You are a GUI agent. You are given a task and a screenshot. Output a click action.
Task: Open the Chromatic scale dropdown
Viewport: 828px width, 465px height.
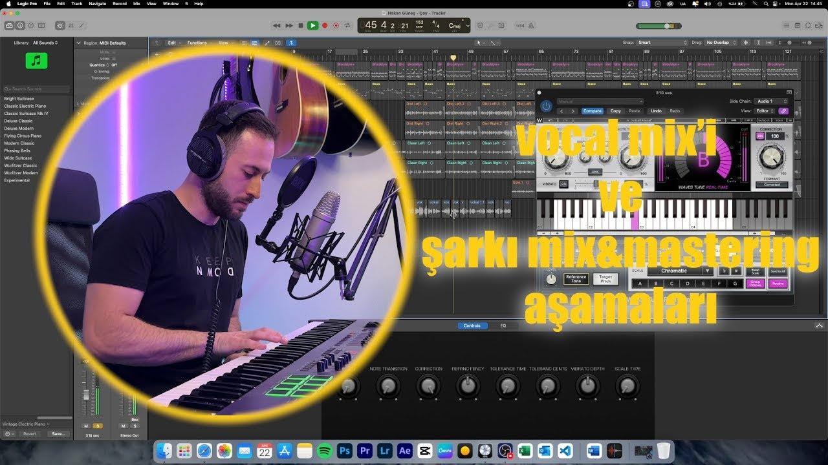pos(680,271)
